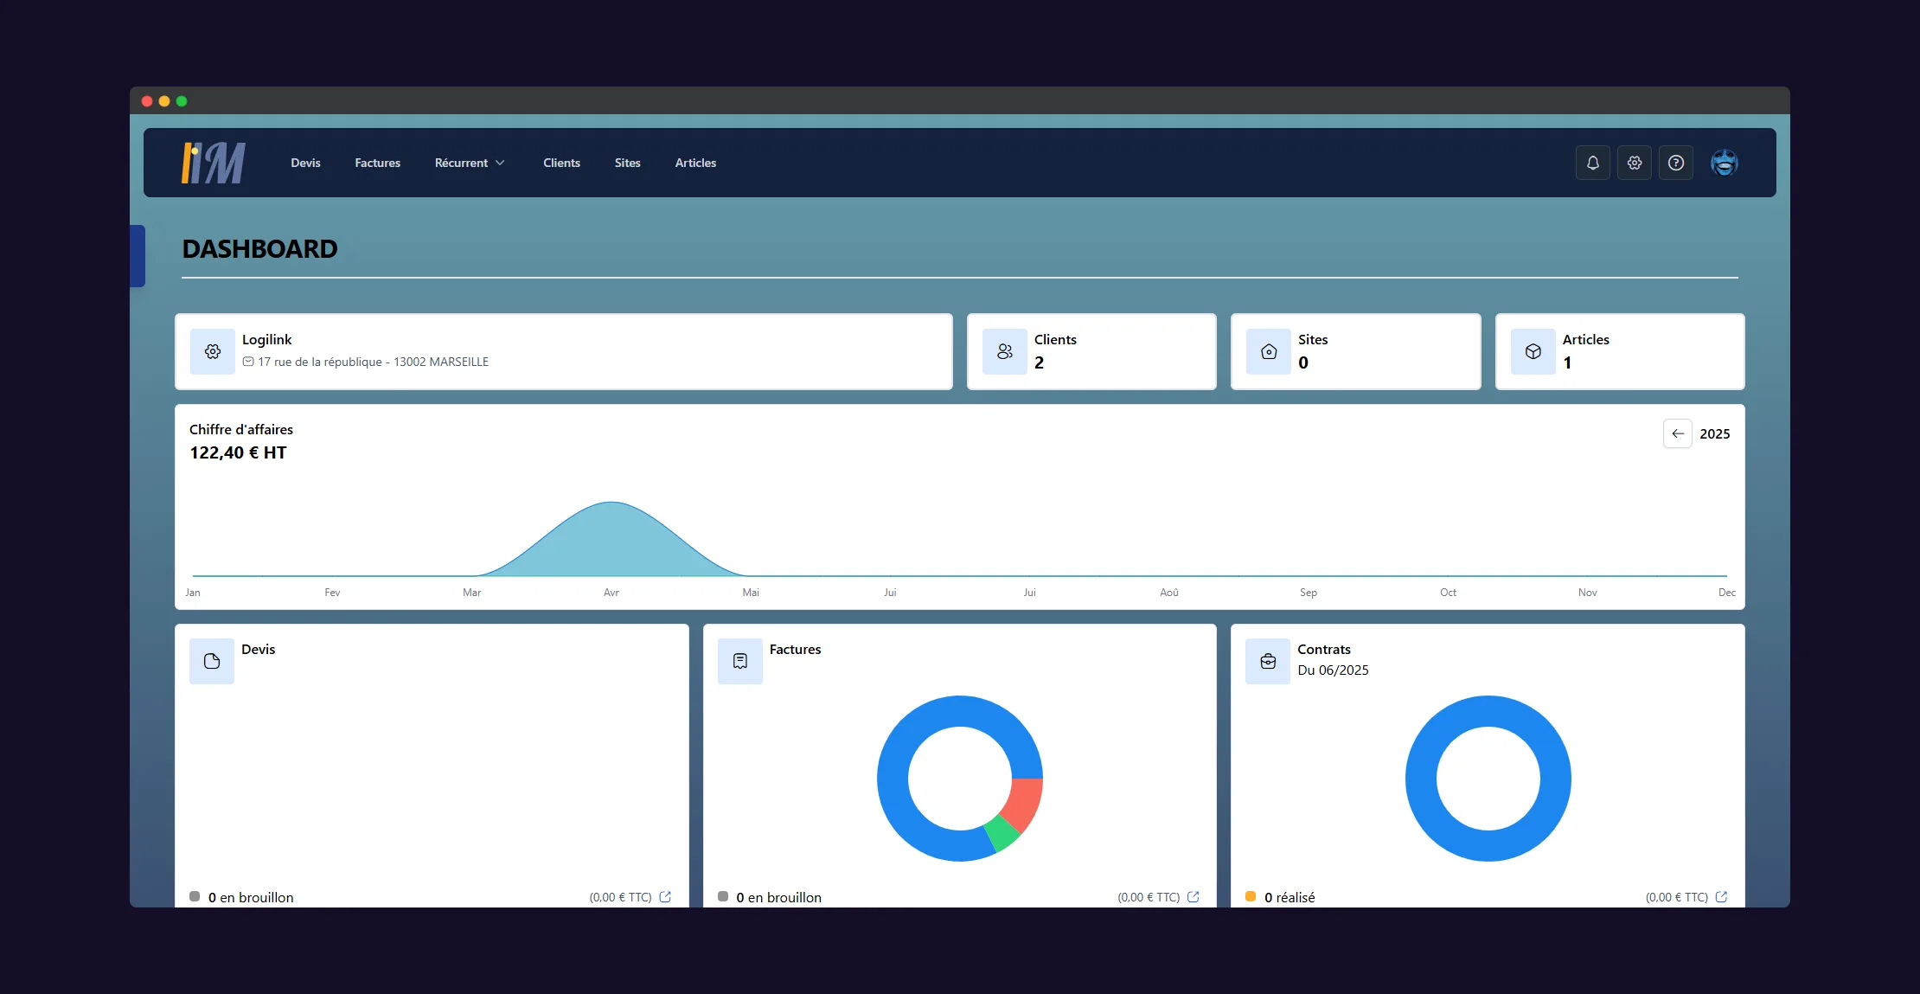This screenshot has height=994, width=1920.
Task: Open the help question-mark icon
Action: [1675, 163]
